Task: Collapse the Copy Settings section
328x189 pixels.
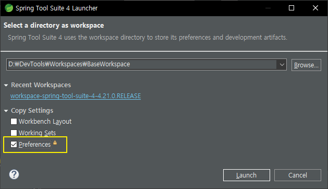Action: point(6,111)
